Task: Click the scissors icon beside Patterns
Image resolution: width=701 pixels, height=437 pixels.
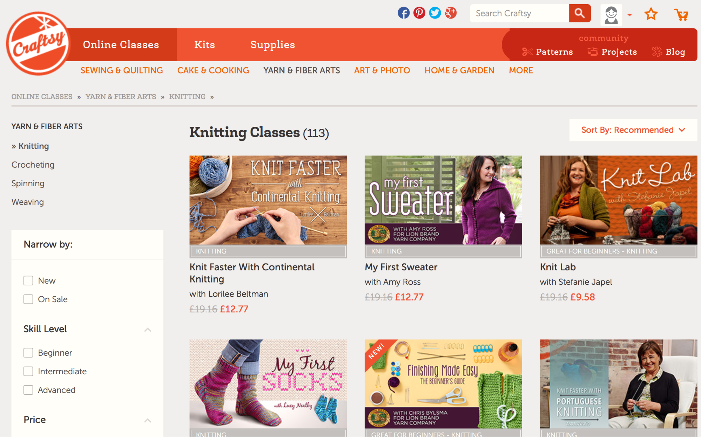Action: (527, 52)
